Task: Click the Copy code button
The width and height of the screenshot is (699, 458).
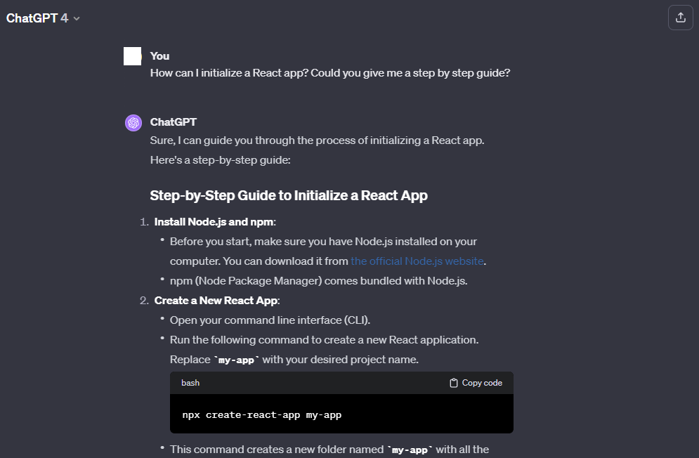Action: [476, 383]
